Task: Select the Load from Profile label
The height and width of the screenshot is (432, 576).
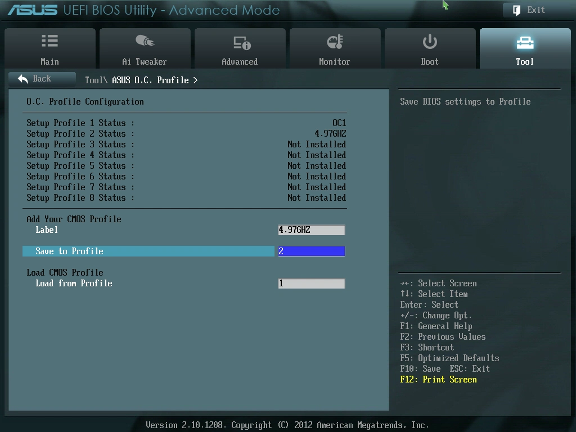Action: pyautogui.click(x=74, y=283)
